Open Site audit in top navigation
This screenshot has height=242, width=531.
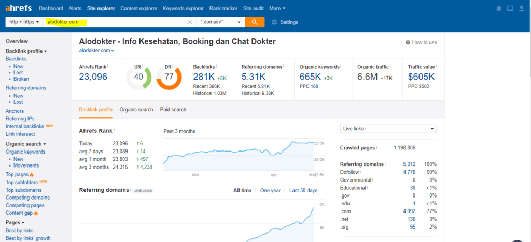pyautogui.click(x=253, y=8)
